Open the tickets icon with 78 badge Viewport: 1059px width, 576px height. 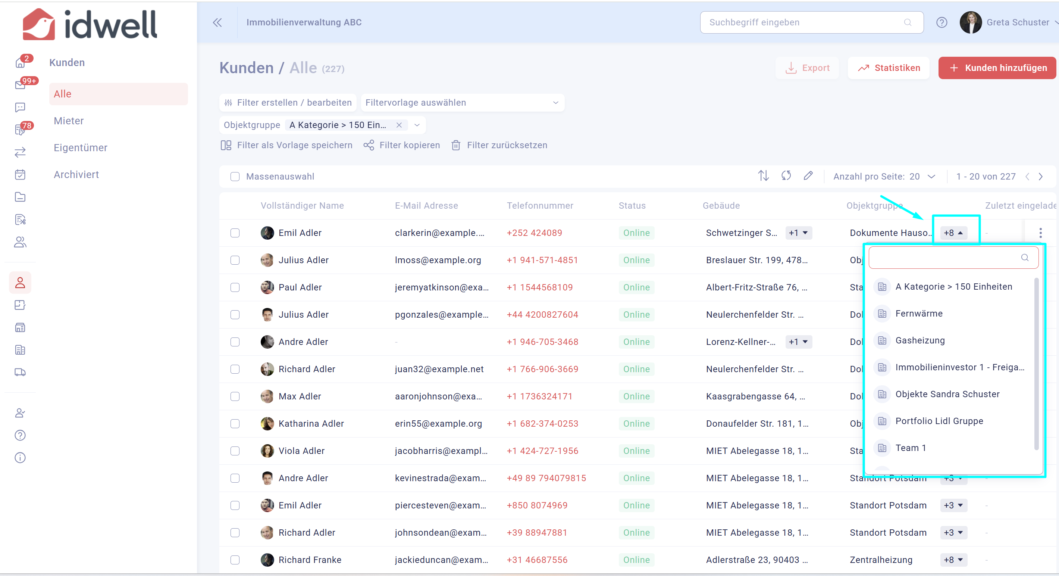tap(20, 130)
